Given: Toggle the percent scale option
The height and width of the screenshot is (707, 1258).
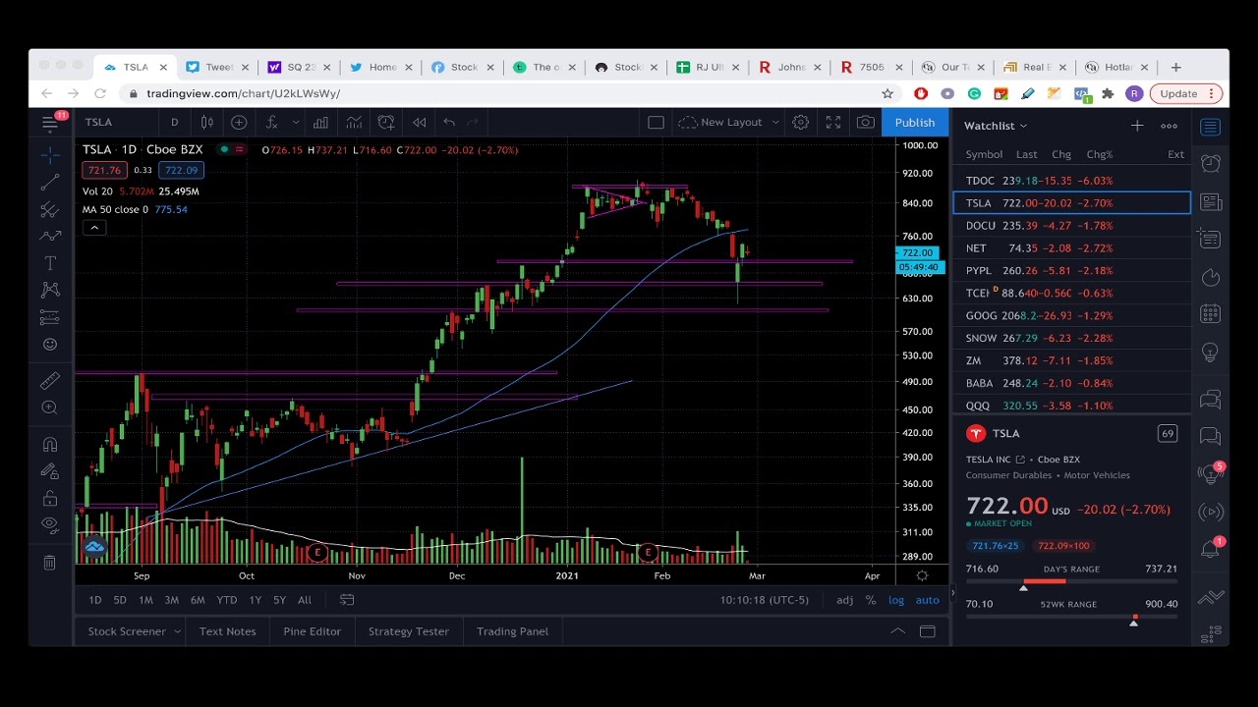Looking at the screenshot, I should (x=871, y=600).
